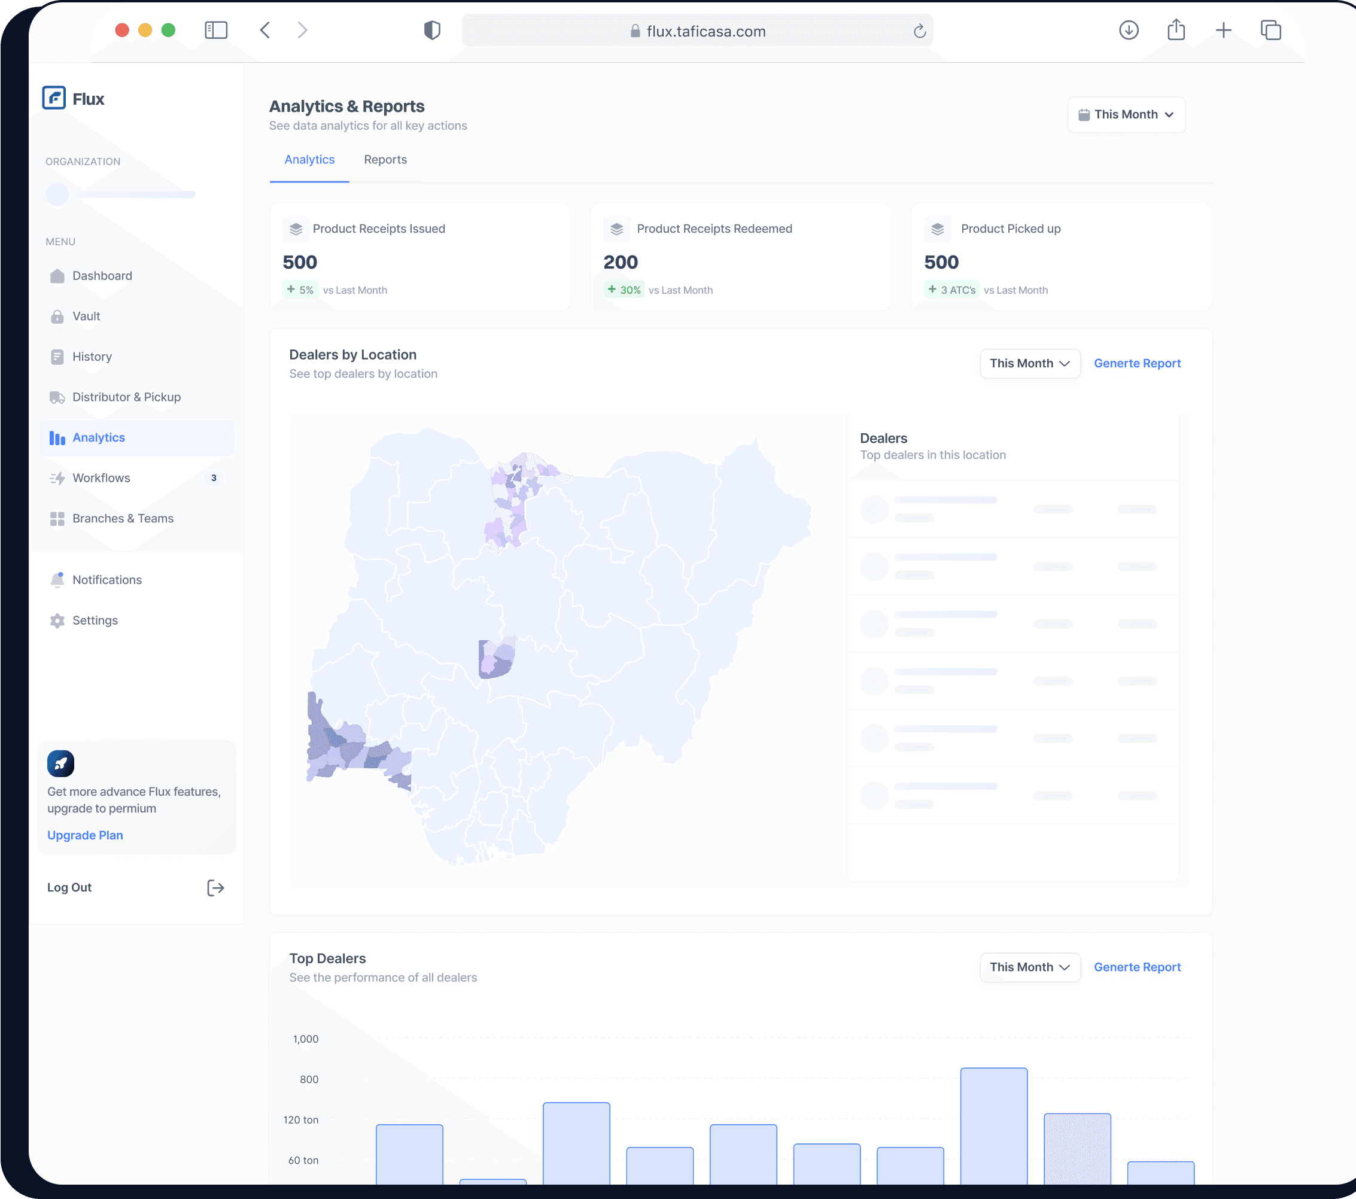This screenshot has width=1356, height=1199.
Task: Click the privacy shield icon
Action: click(x=432, y=30)
